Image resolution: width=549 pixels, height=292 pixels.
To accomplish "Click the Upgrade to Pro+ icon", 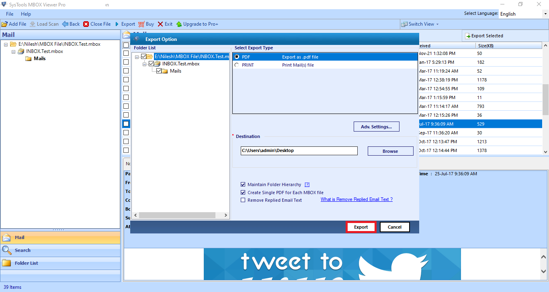I will coord(179,24).
